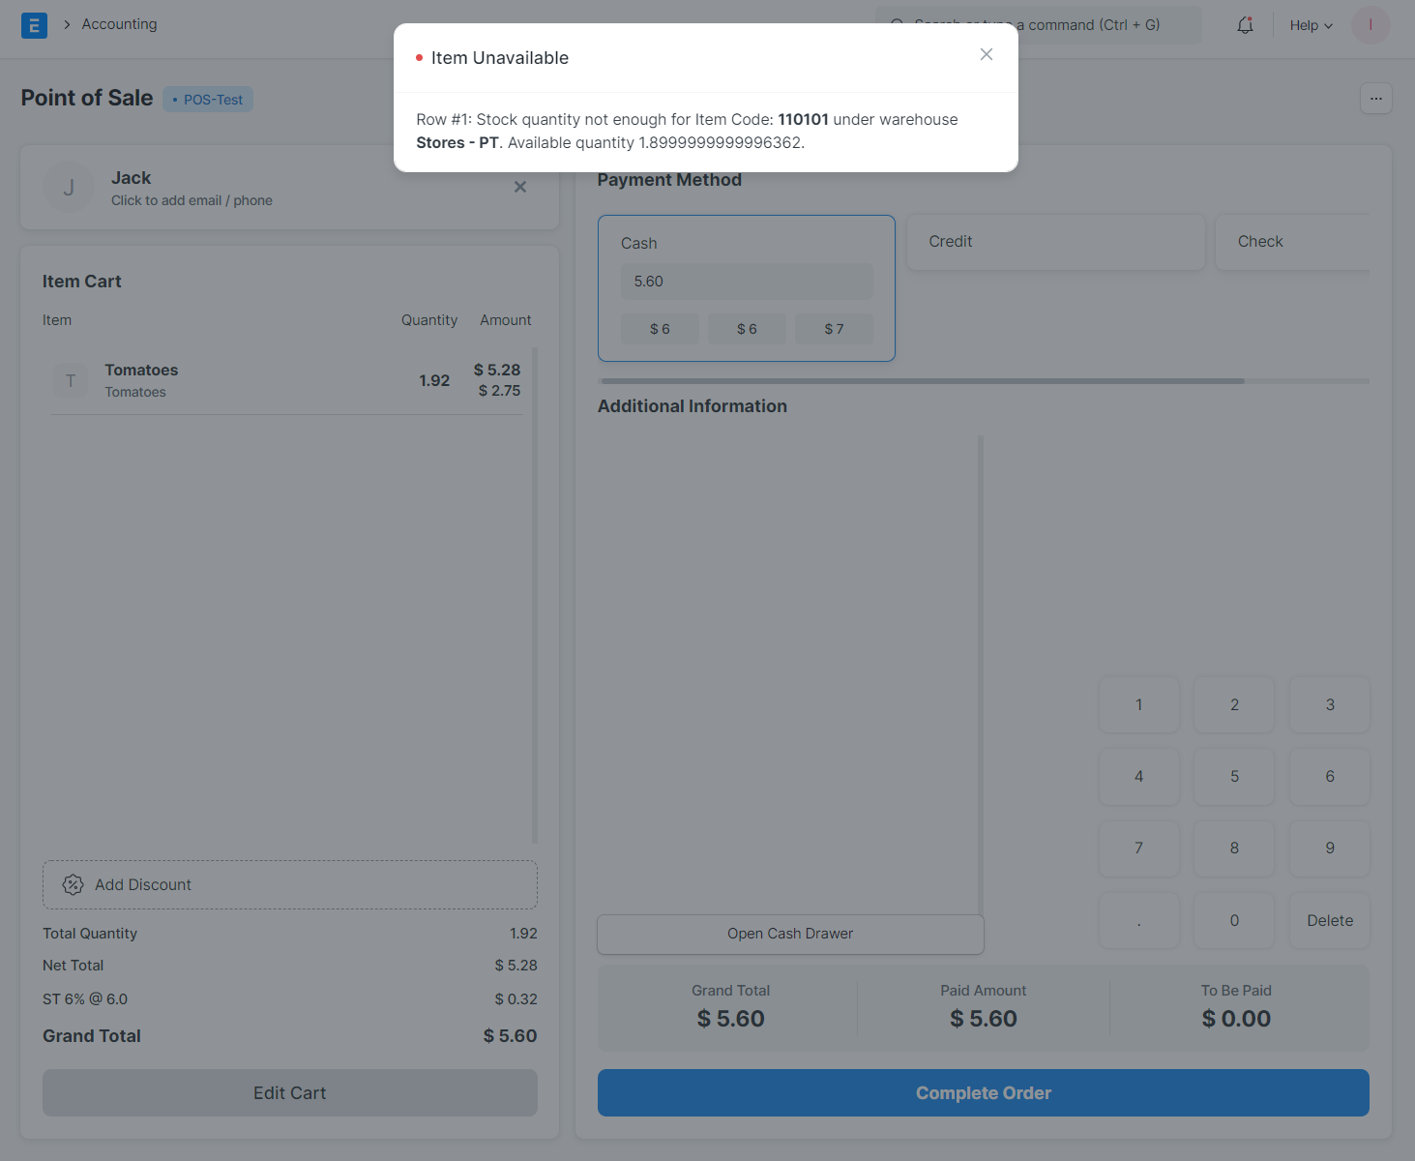Click customer Jack's avatar circle

click(x=69, y=188)
